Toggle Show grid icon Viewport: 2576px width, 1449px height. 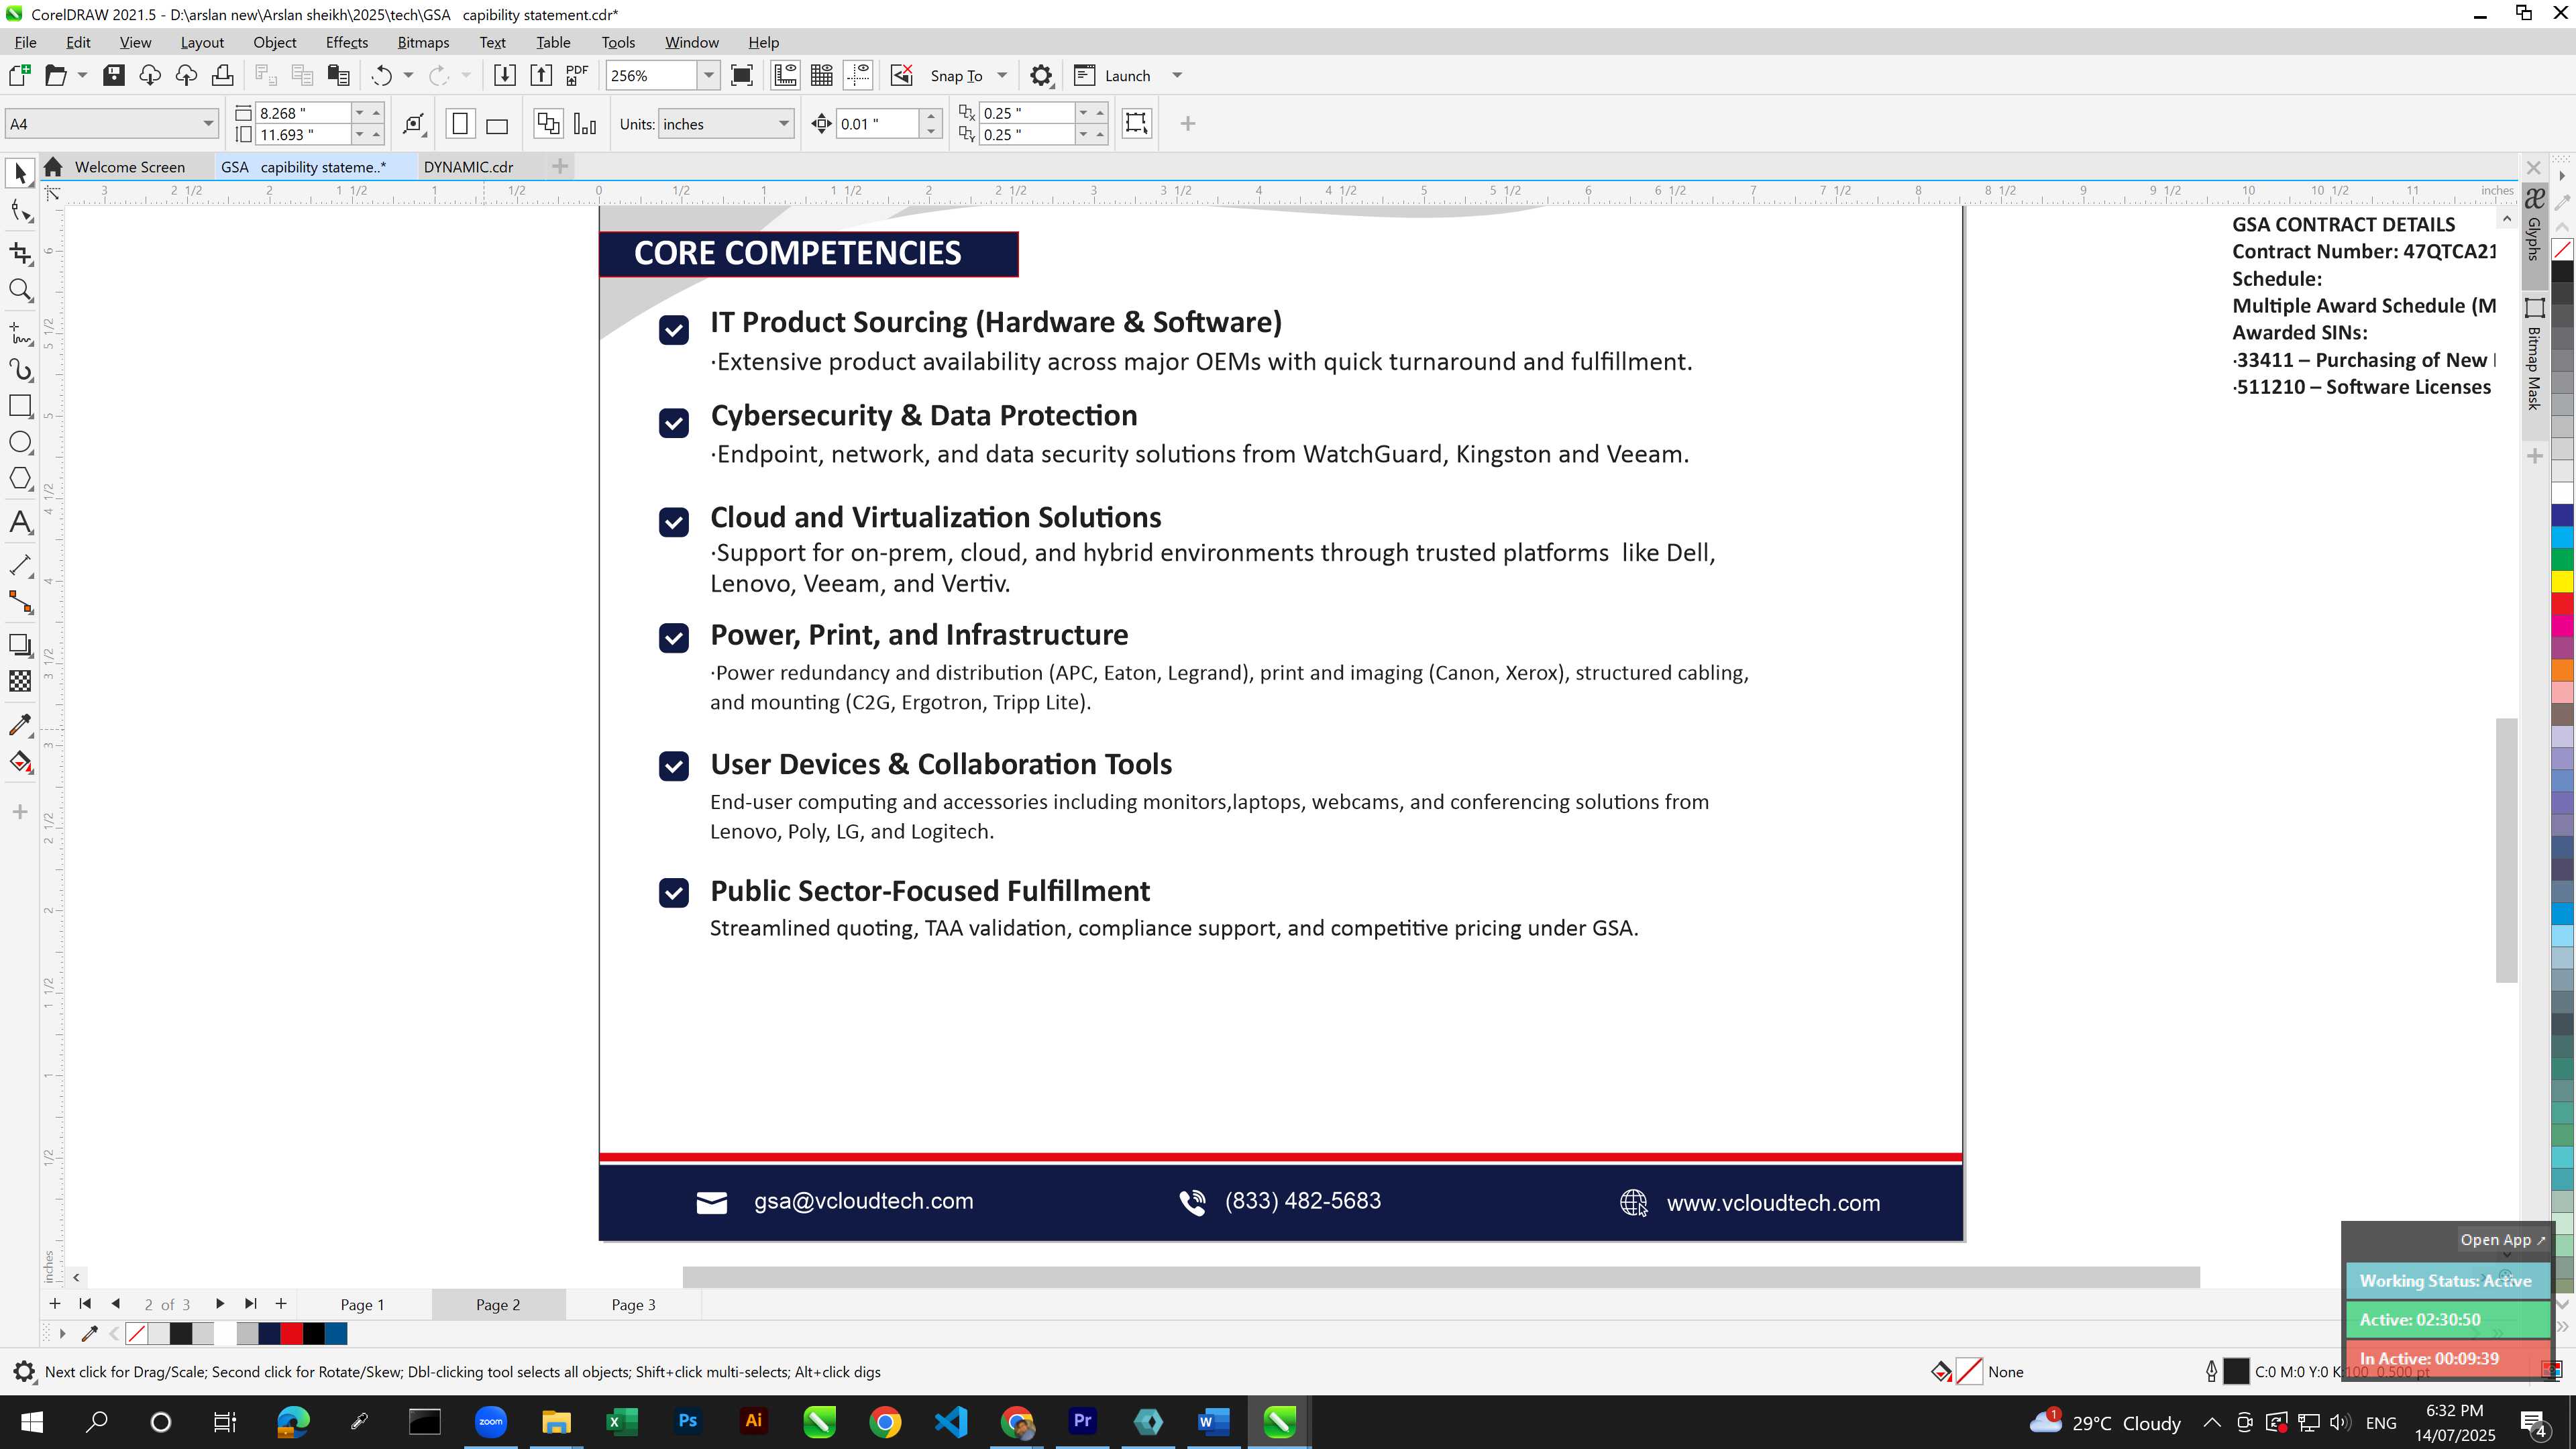[822, 76]
